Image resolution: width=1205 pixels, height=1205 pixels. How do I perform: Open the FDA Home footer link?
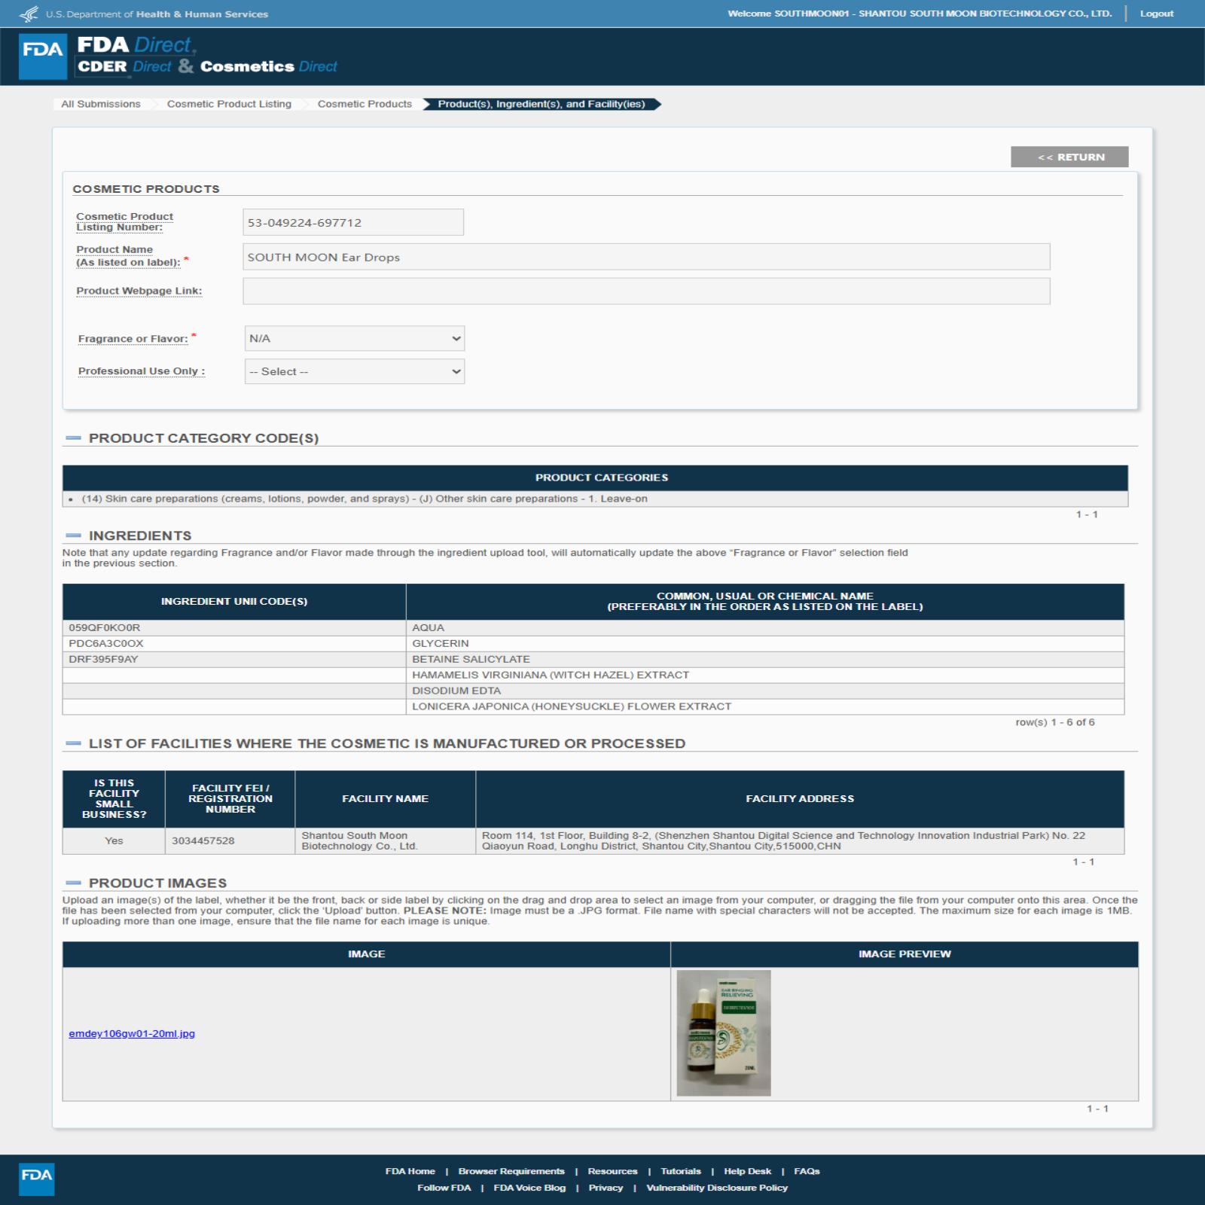(x=410, y=1171)
